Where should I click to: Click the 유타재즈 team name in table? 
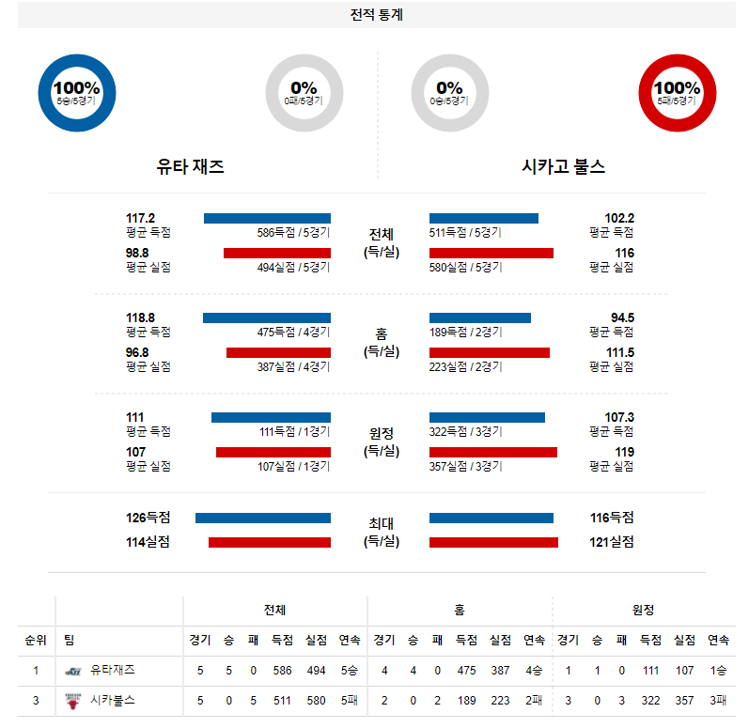[x=113, y=671]
